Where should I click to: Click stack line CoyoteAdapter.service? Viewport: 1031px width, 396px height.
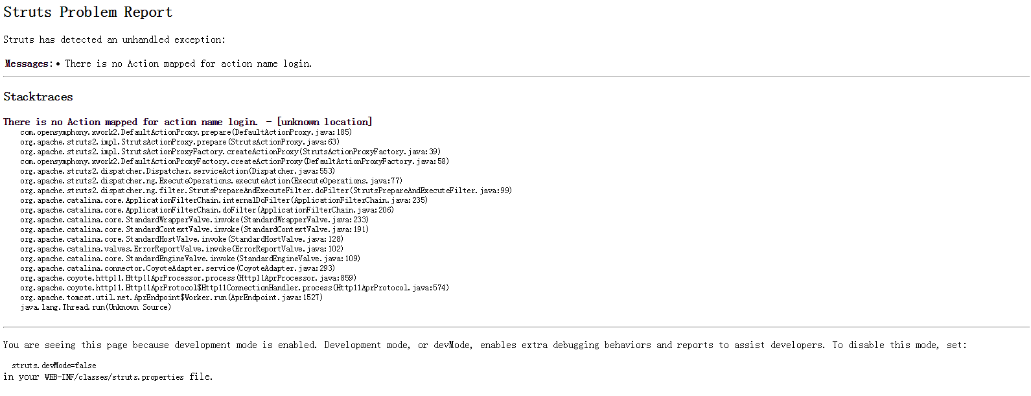tap(178, 268)
